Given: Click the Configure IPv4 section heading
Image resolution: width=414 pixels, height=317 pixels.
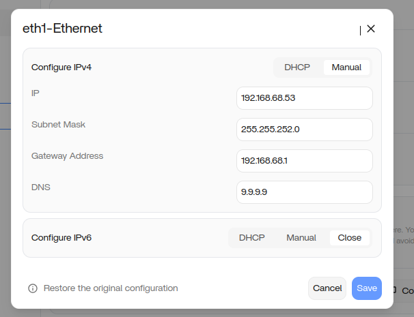Looking at the screenshot, I should pos(61,67).
